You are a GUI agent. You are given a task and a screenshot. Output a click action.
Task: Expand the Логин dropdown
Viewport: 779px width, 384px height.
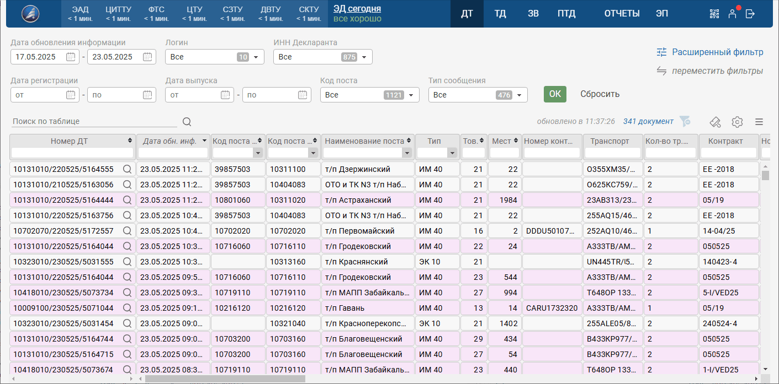click(x=256, y=57)
